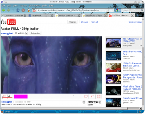Open uploader smsngghst channel link near title

(x=7, y=33)
